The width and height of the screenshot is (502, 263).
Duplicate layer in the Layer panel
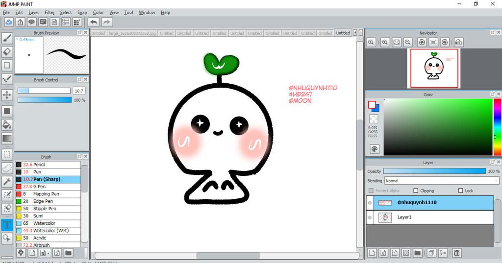(431, 253)
